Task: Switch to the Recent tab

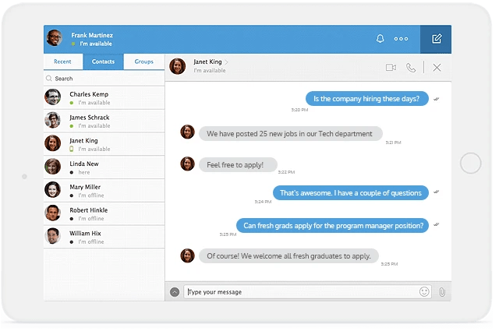Action: tap(63, 62)
